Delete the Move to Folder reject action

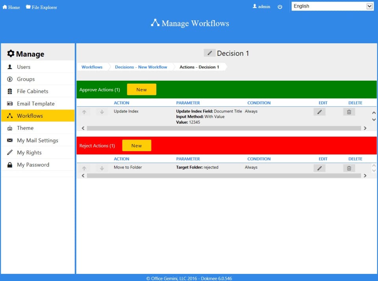tap(349, 168)
